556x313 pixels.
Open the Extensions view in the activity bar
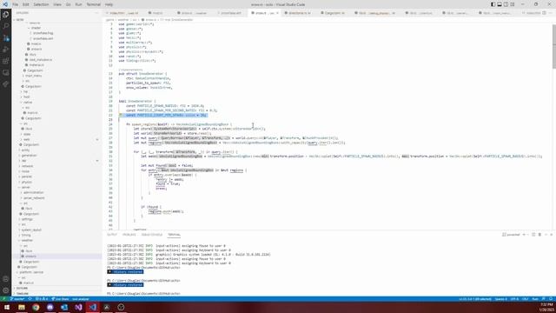6,61
